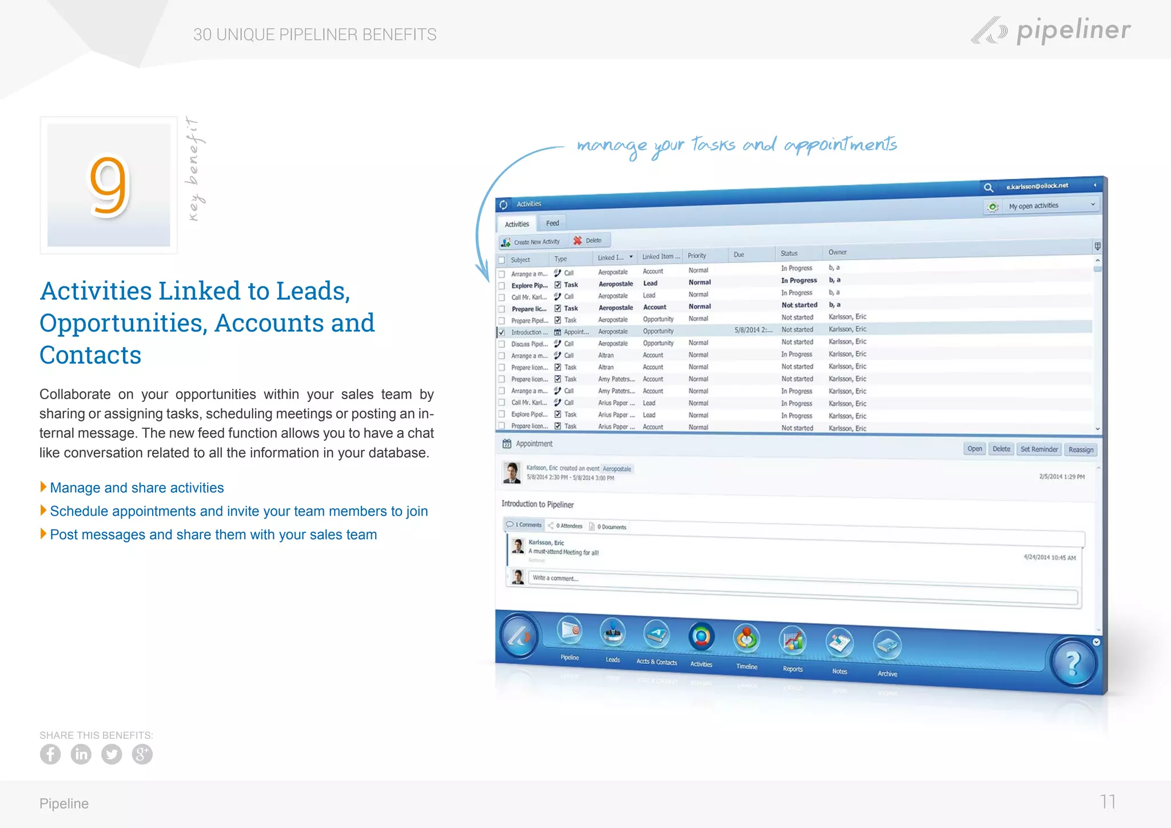This screenshot has height=828, width=1171.
Task: Tick checkbox for Prepare lic... Aeropostale row
Action: click(x=502, y=309)
